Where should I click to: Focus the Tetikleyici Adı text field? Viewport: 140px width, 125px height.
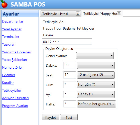[x=68, y=28]
